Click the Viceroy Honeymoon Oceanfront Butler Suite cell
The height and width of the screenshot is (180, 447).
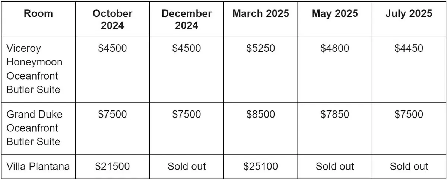(35, 69)
